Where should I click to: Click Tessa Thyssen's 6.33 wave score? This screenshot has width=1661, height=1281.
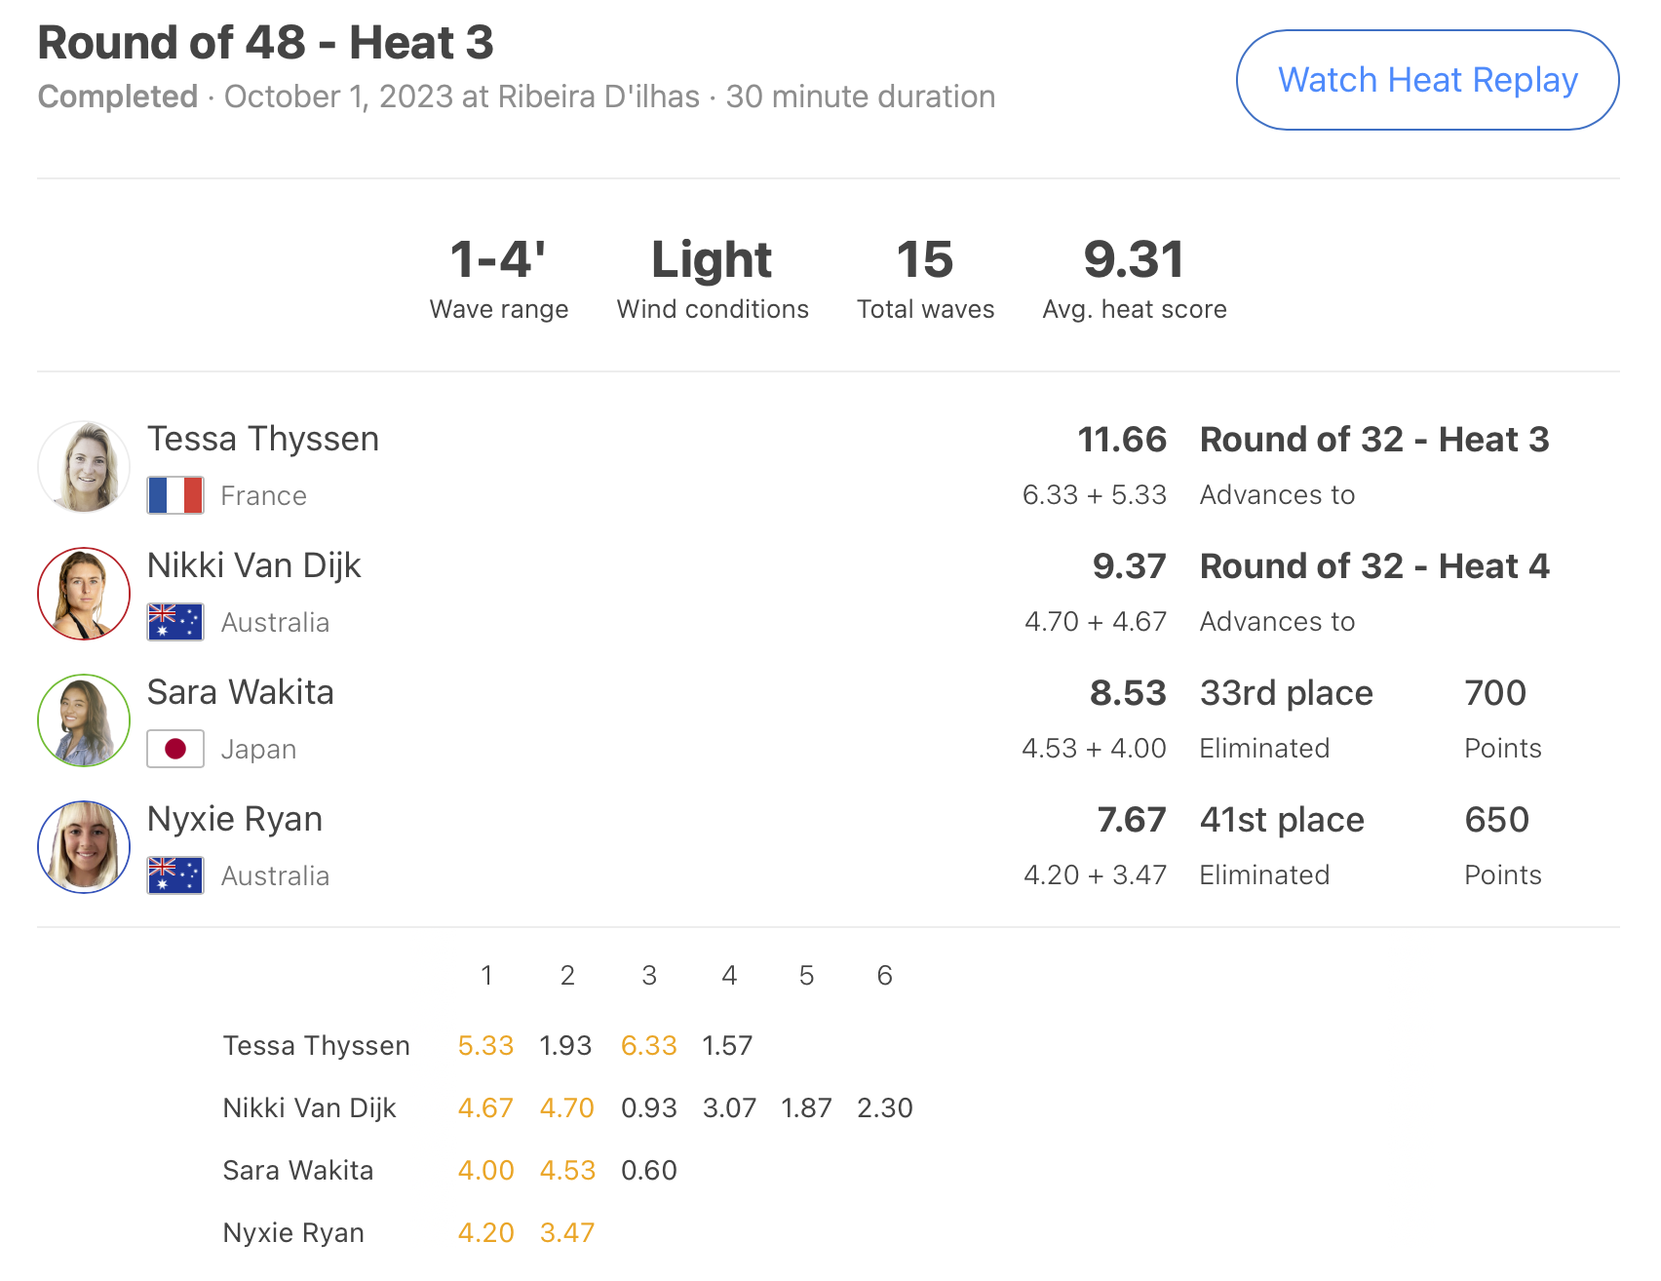(x=649, y=1046)
